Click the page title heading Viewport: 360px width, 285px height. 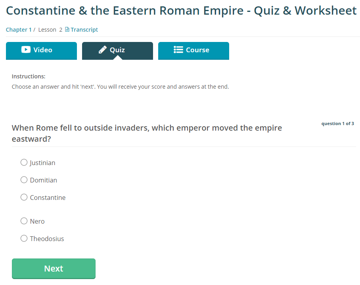pyautogui.click(x=181, y=11)
